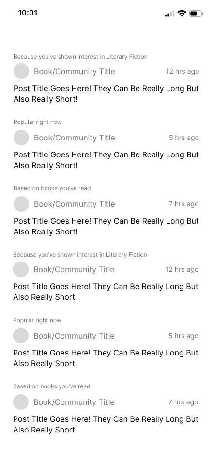
Task: Open the post title under the first Popular right now
Action: coord(106,160)
